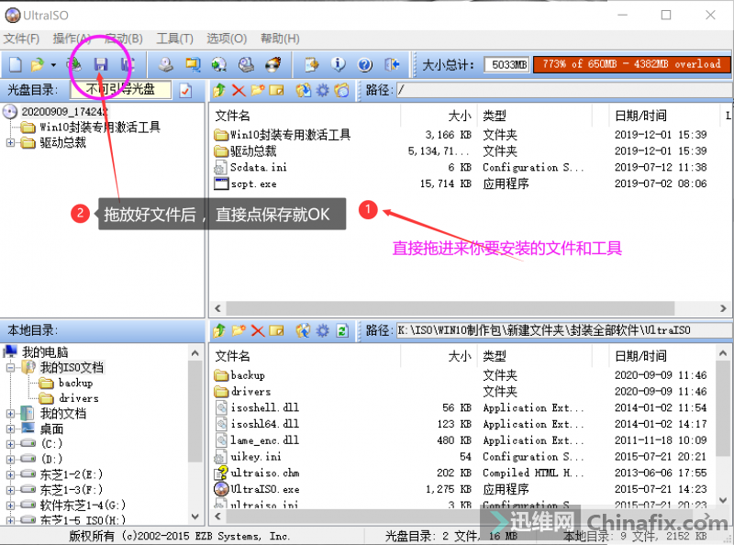The width and height of the screenshot is (734, 545).
Task: Click the orange 773% of 650MB capacity bar
Action: (x=631, y=64)
